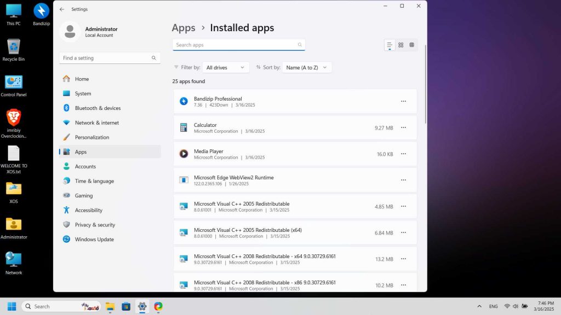Click the "25 apps found" text
The image size is (561, 315).
coord(188,81)
